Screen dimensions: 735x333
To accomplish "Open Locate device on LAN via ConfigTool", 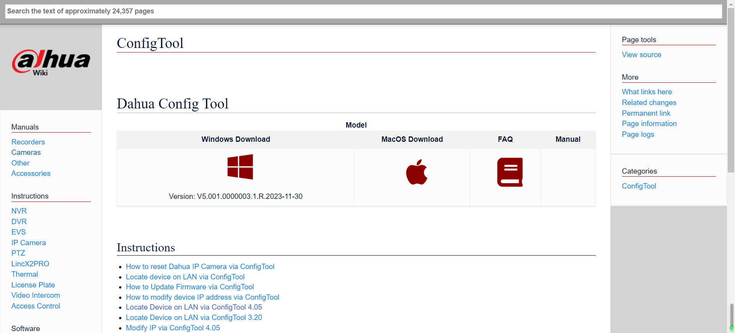I will [185, 277].
